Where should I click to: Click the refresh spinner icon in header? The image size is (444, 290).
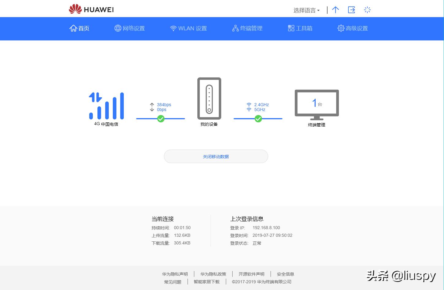tap(367, 10)
